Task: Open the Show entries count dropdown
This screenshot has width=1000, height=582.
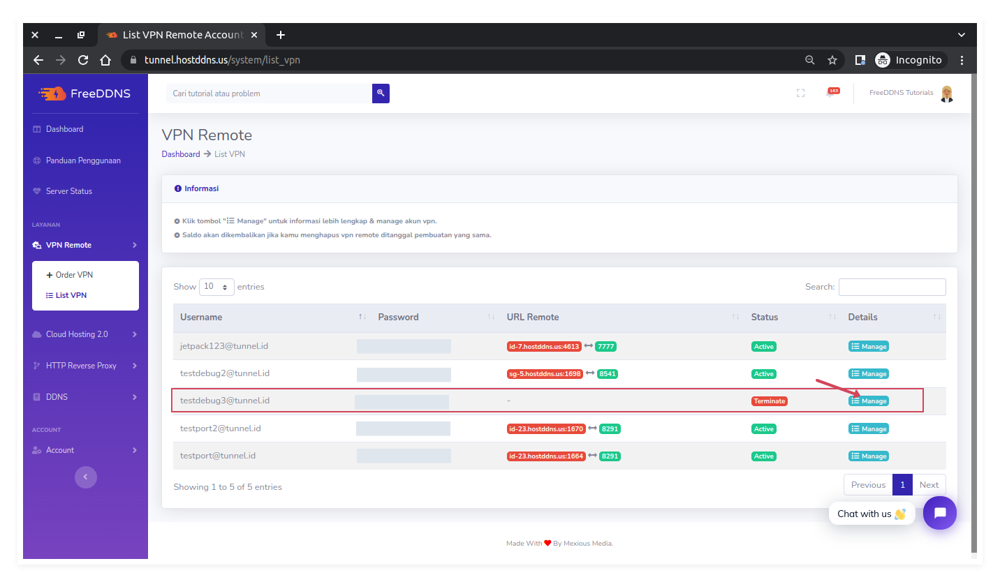Action: [216, 287]
